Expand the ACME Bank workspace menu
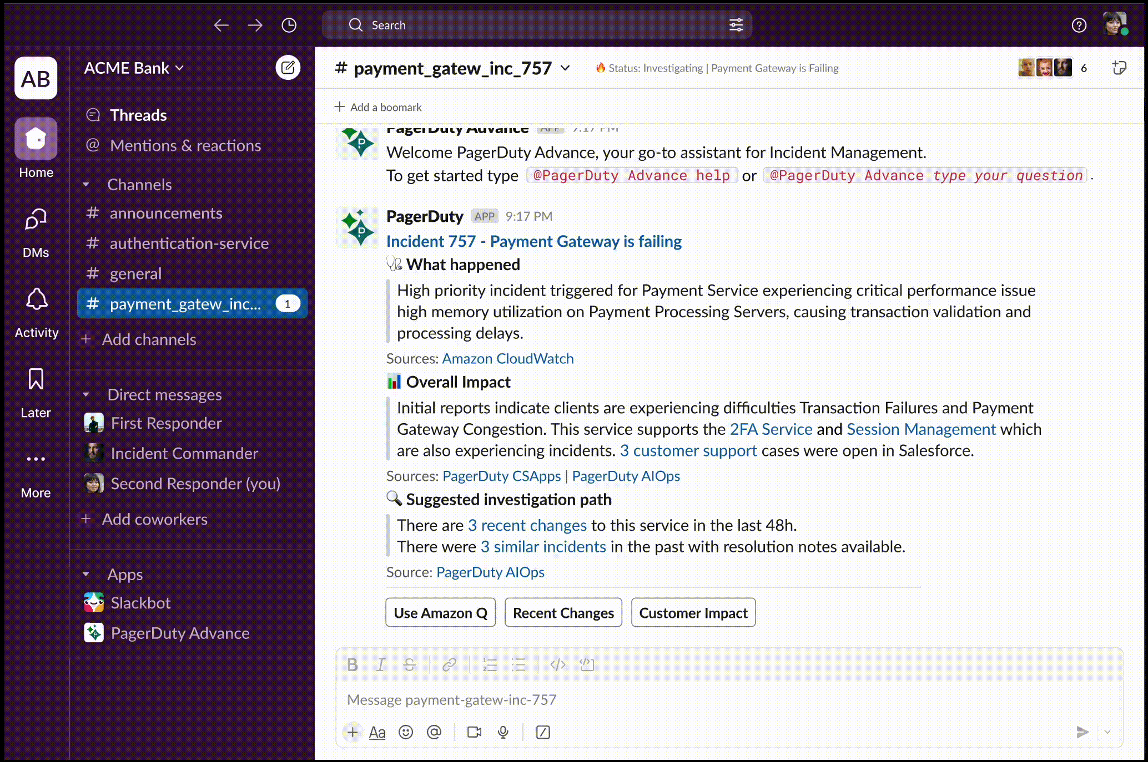The image size is (1148, 762). (133, 68)
